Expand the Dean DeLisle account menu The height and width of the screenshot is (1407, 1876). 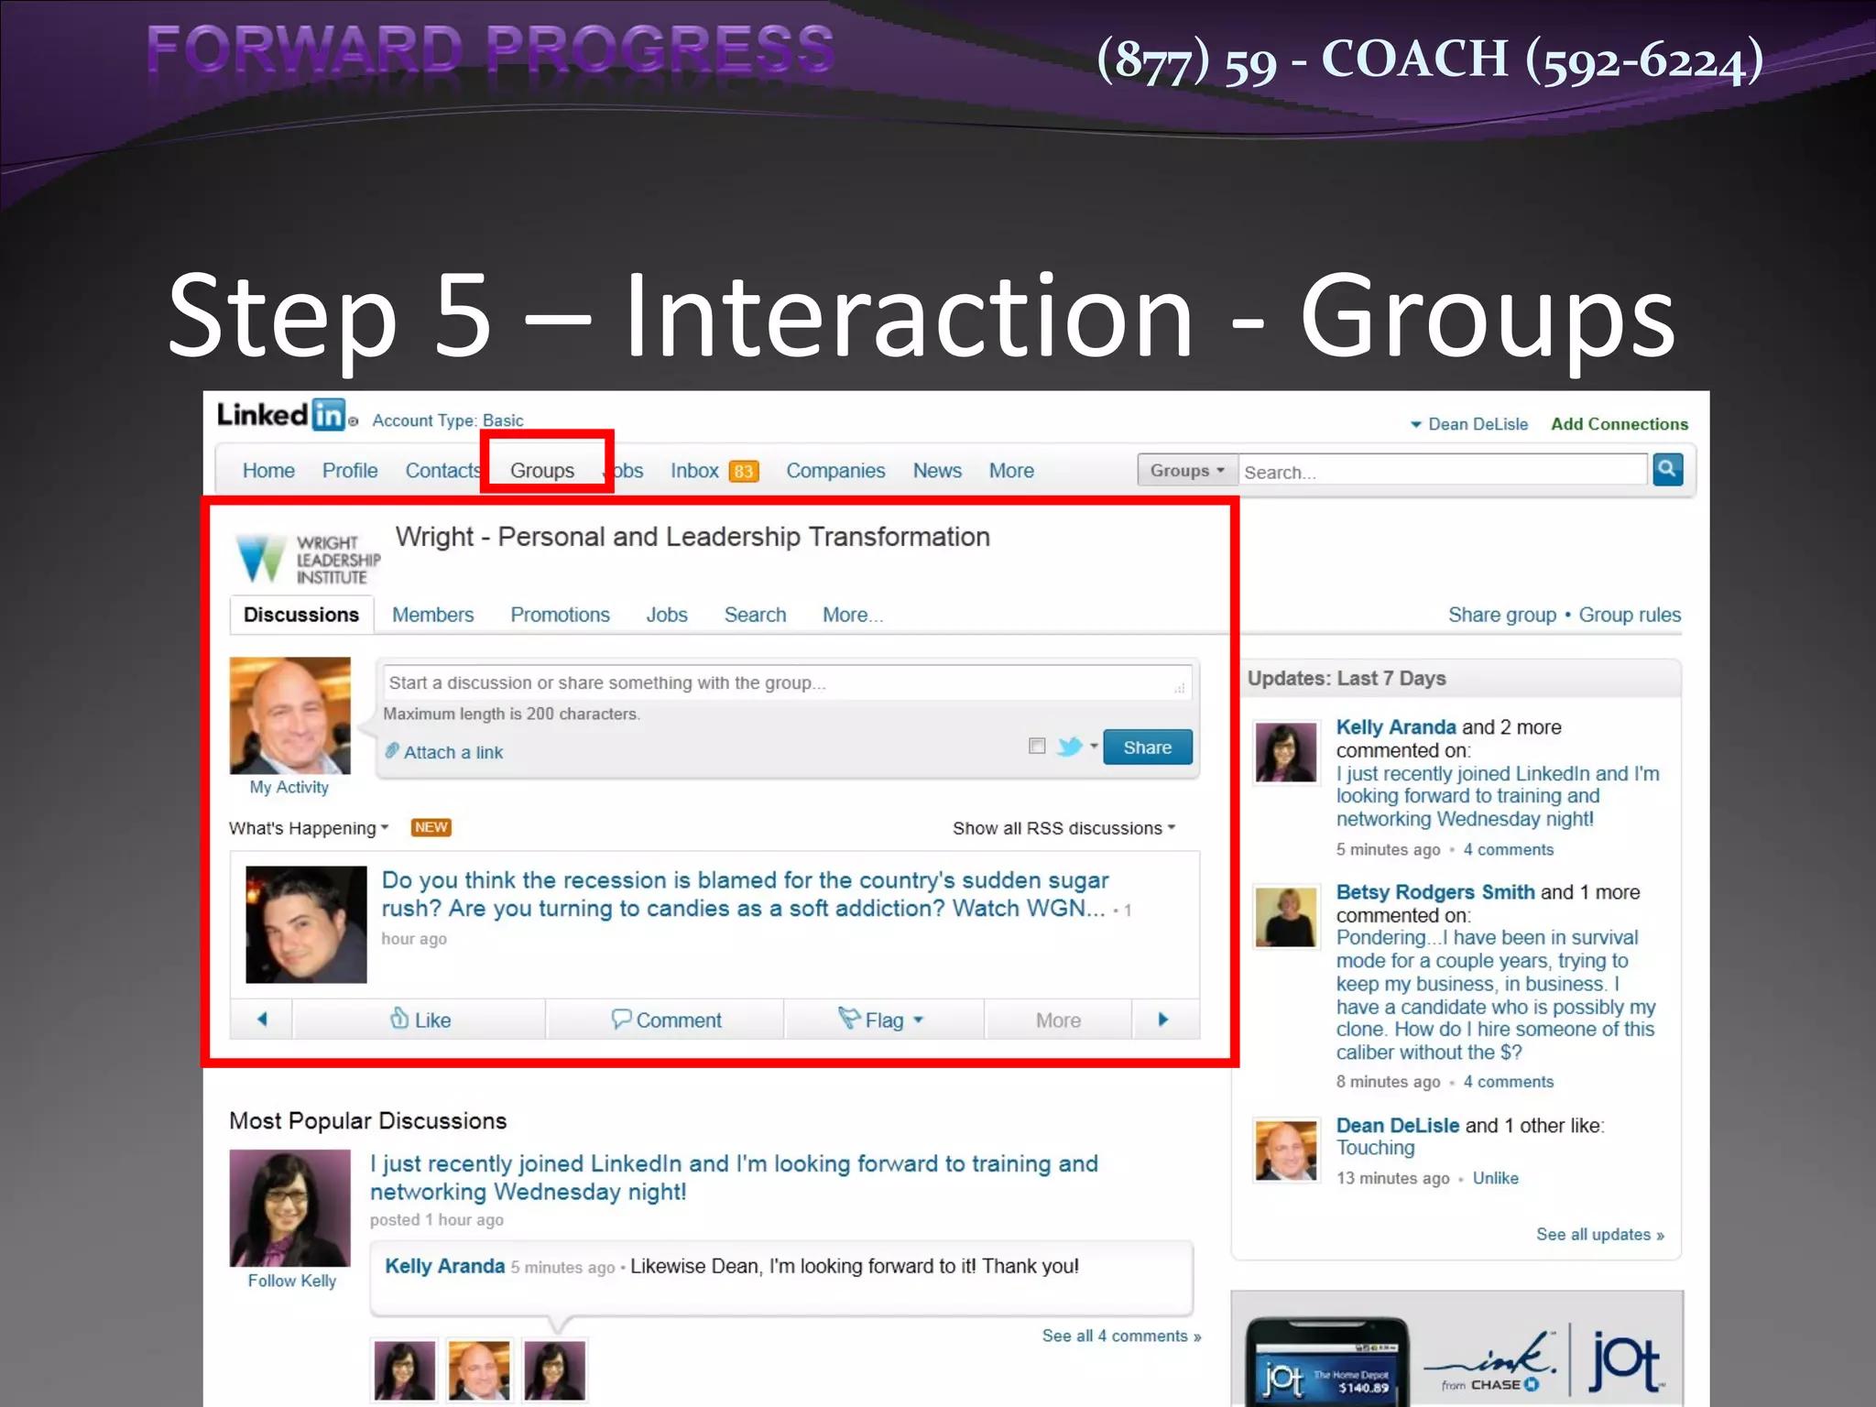coord(1469,424)
